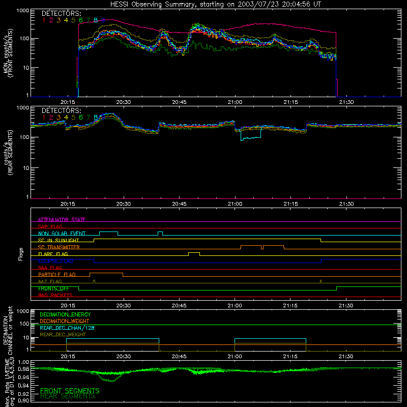This screenshot has height=407, width=407.
Task: Select red detector 1 in rear segments legend
Action: [x=44, y=118]
